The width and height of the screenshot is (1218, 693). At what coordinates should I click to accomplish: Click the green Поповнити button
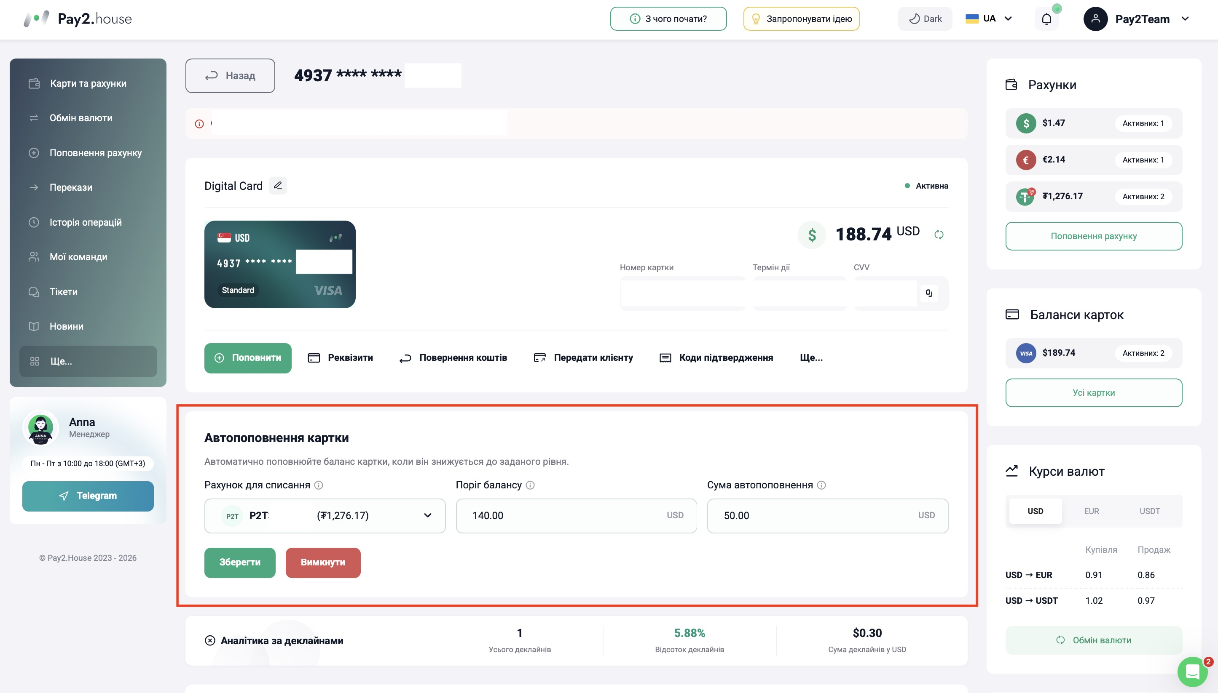pos(248,358)
